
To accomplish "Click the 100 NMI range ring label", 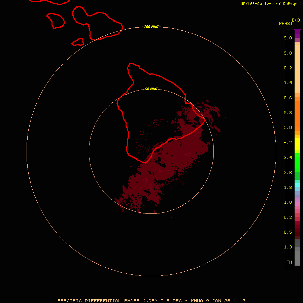I will tap(151, 27).
